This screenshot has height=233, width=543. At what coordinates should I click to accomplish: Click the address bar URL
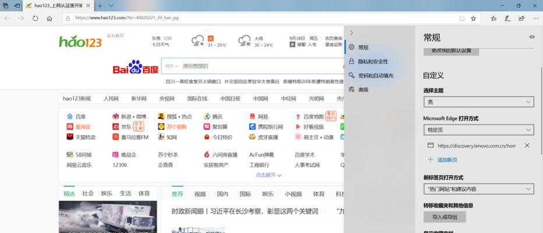127,18
